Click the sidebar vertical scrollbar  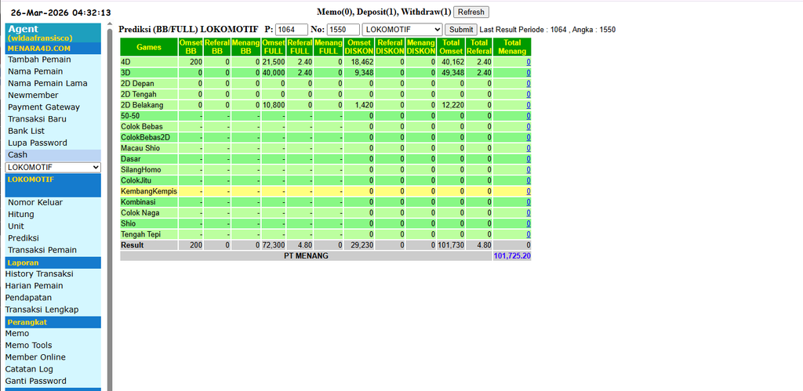click(x=110, y=210)
